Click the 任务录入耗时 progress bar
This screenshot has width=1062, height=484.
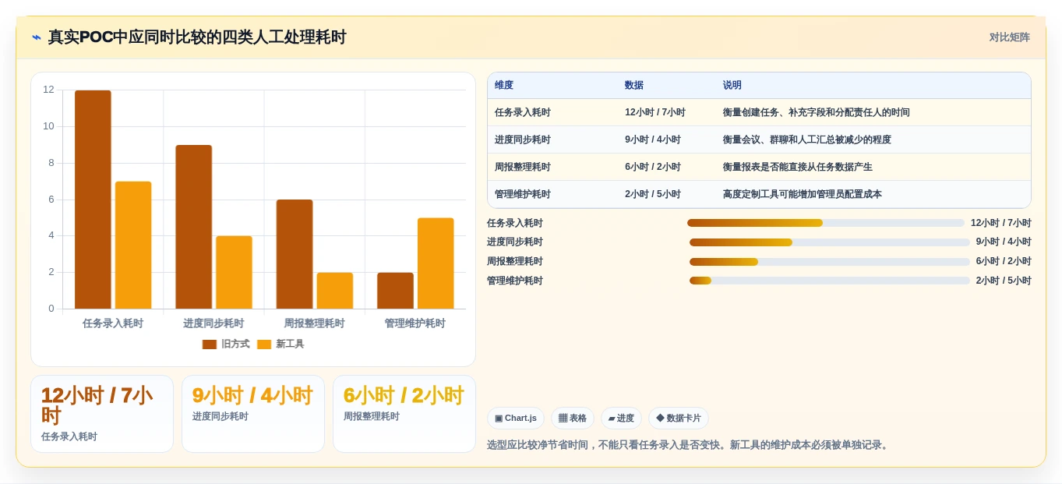tap(826, 223)
